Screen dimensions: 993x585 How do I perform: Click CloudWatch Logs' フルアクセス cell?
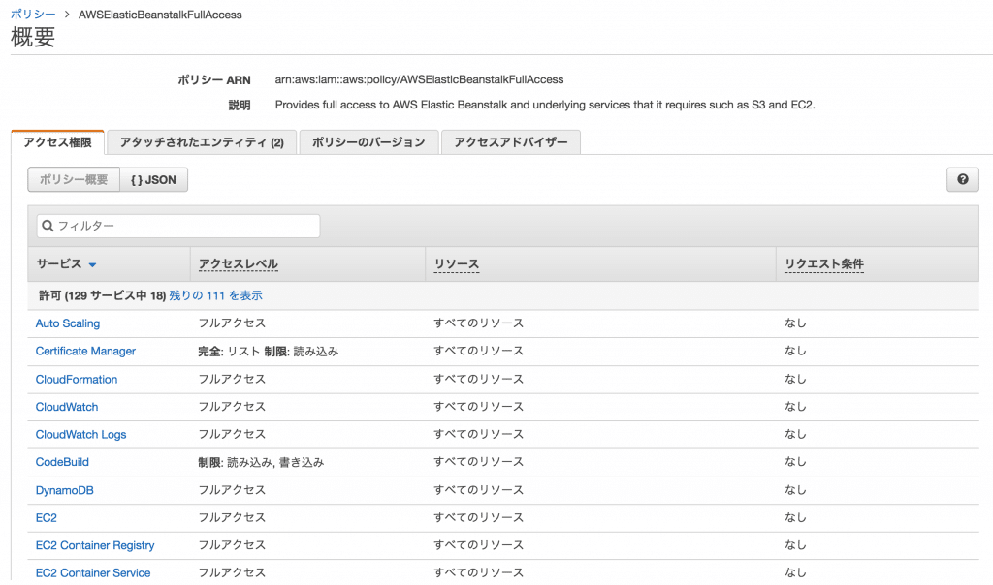pos(232,435)
